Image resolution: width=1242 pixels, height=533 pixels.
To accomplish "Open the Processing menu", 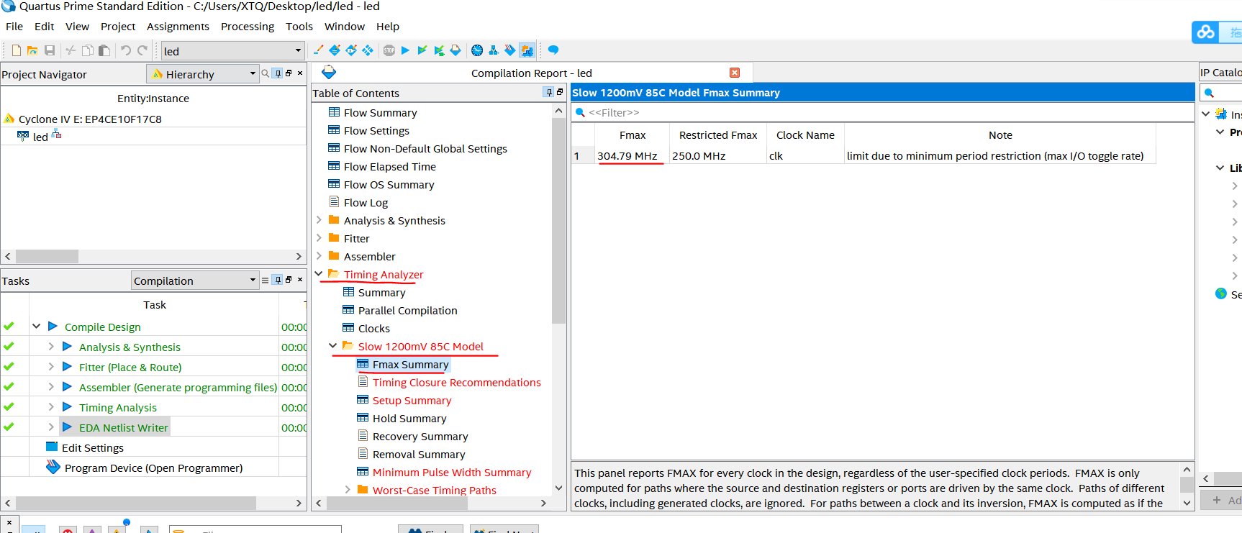I will point(248,27).
